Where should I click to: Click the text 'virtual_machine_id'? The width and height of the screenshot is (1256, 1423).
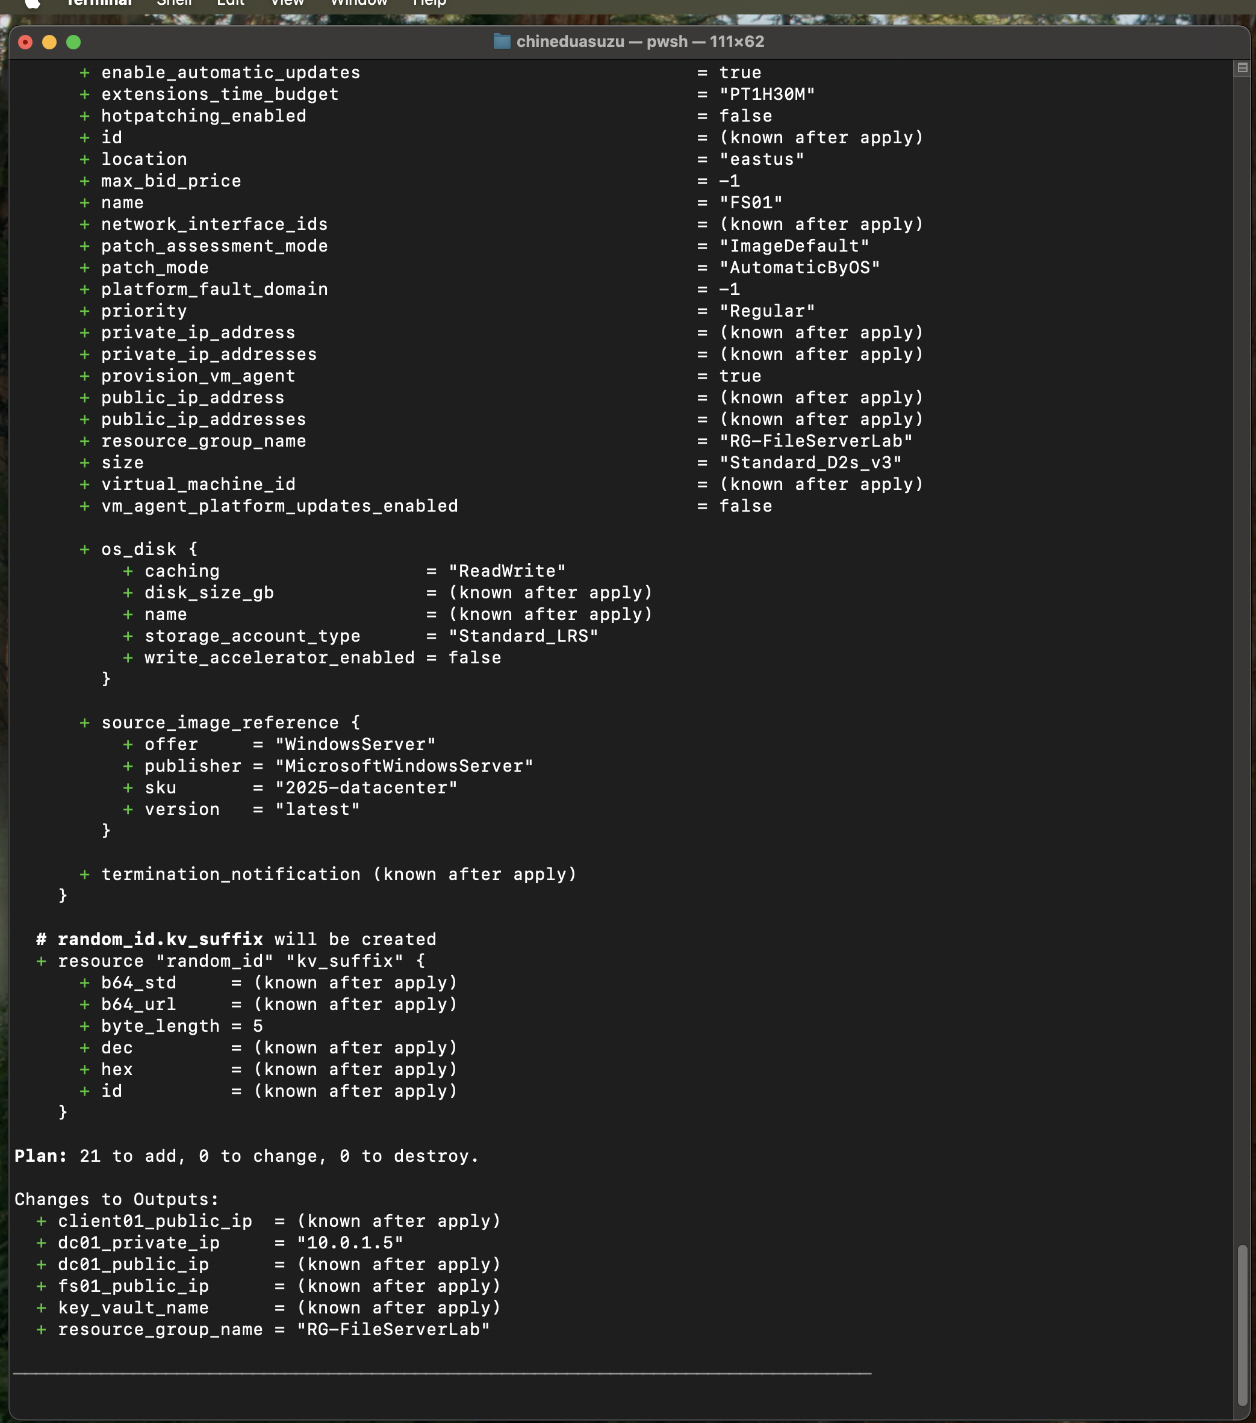click(197, 484)
